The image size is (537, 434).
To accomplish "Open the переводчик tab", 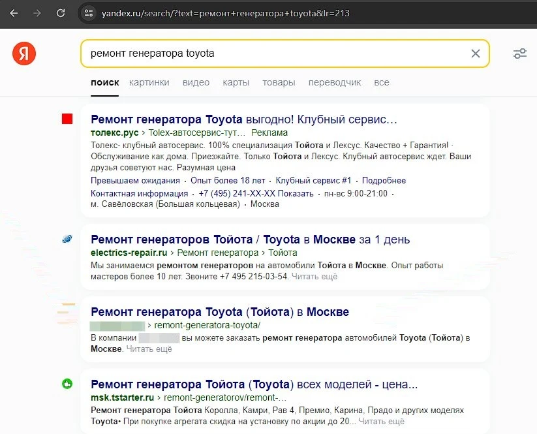I will click(335, 82).
